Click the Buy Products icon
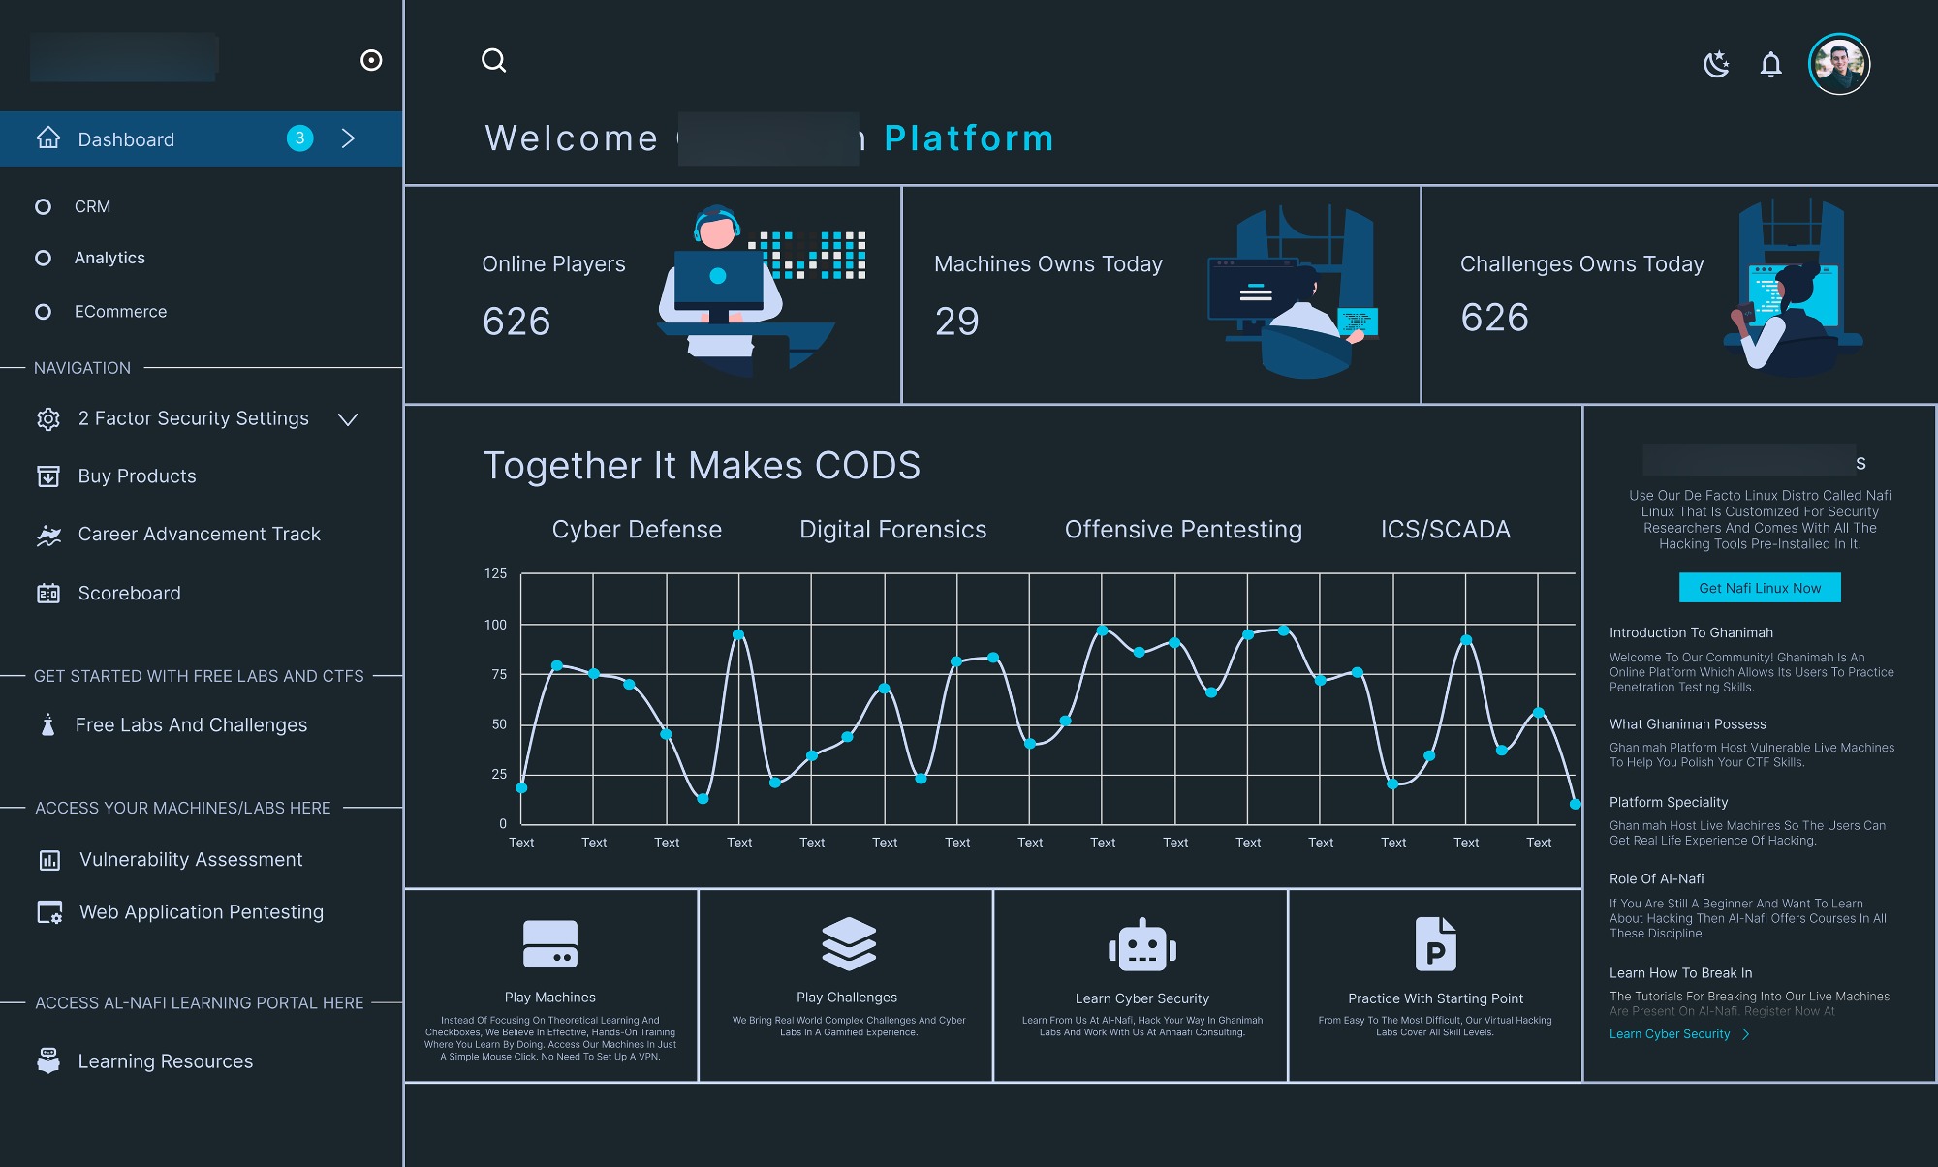The image size is (1938, 1167). (x=48, y=476)
